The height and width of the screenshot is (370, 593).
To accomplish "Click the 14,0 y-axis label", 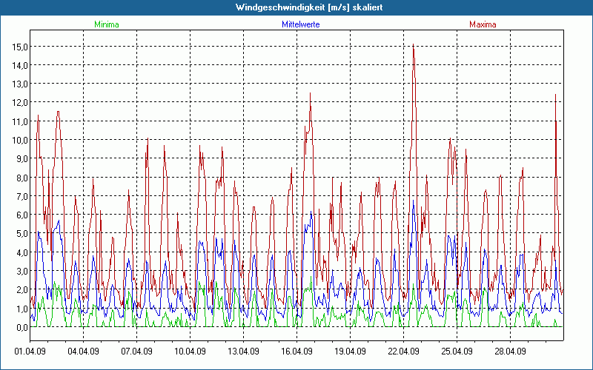I will pos(19,65).
